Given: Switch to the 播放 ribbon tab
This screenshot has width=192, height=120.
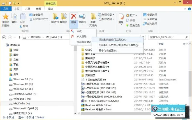Looking at the screenshot, I should [x=50, y=9].
